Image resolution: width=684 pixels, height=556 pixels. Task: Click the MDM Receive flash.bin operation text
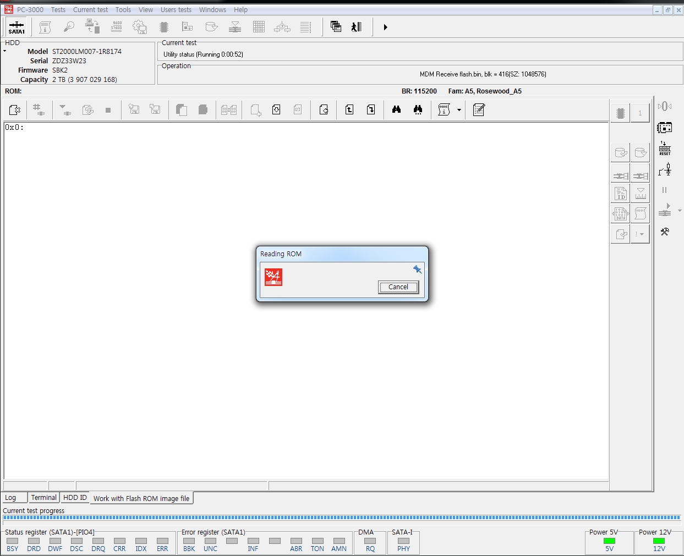pyautogui.click(x=483, y=74)
